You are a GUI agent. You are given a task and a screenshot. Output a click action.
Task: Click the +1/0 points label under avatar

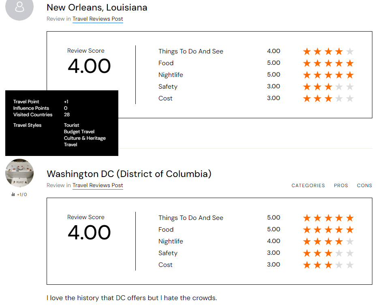tap(22, 195)
